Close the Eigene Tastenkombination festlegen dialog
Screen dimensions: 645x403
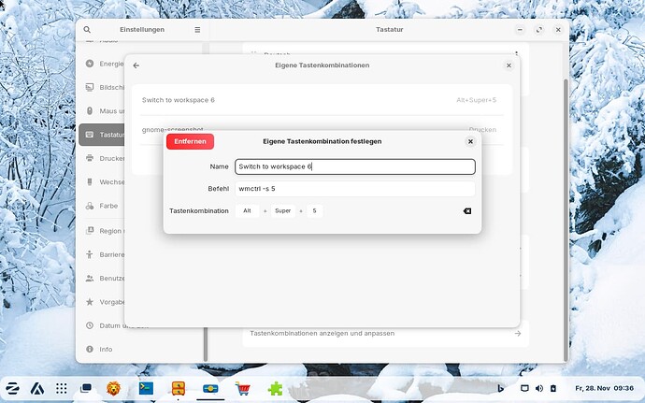tap(470, 141)
